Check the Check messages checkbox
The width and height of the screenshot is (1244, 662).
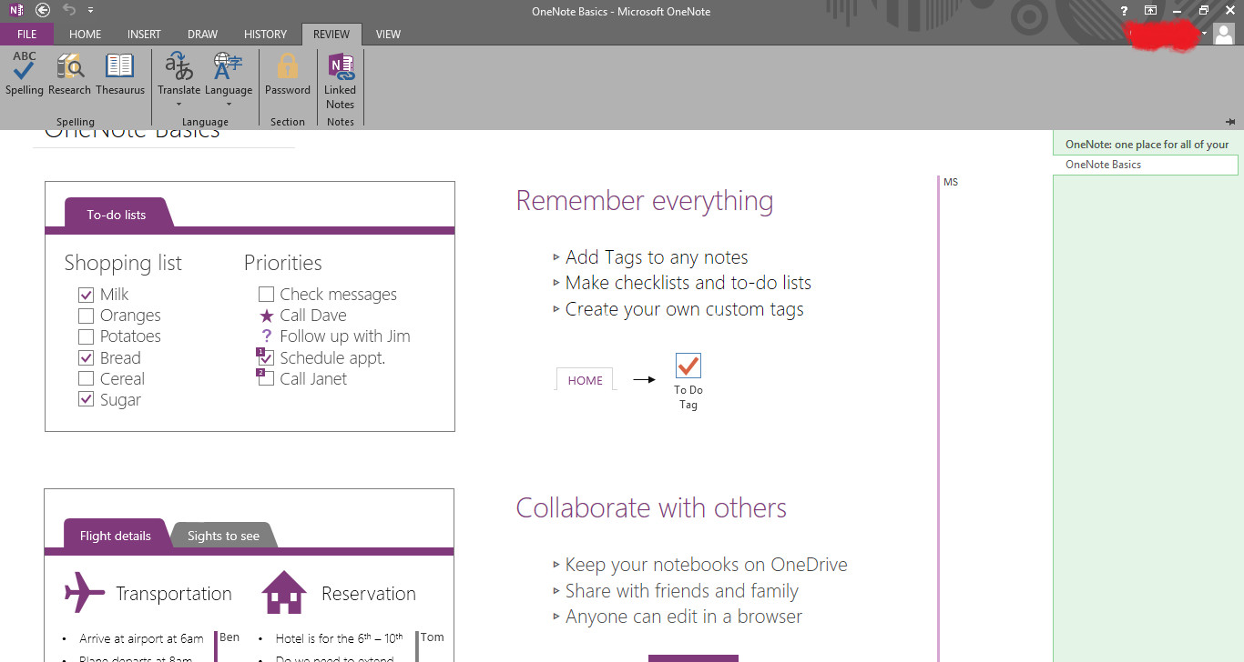click(x=266, y=295)
